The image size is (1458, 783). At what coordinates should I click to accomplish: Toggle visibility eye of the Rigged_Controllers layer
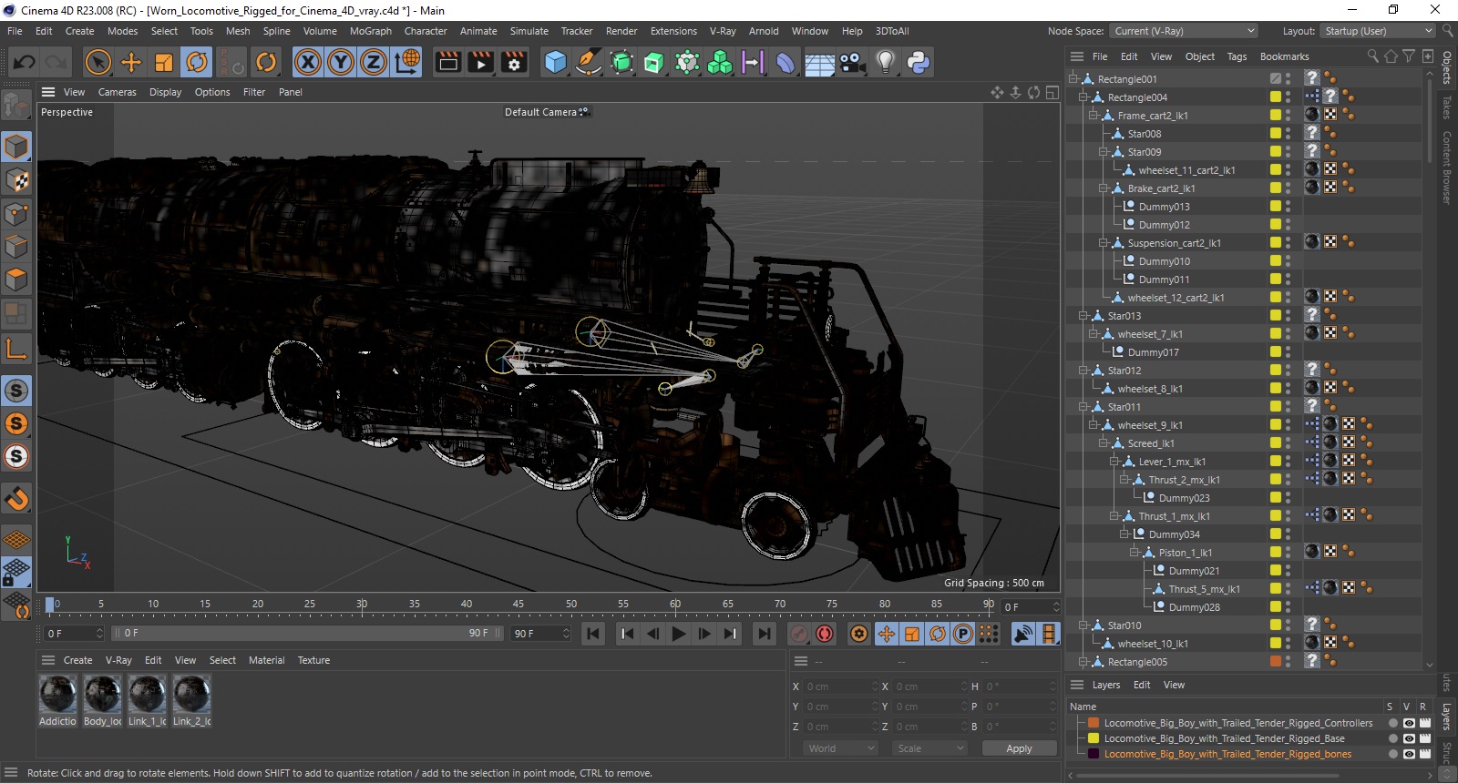pos(1409,723)
